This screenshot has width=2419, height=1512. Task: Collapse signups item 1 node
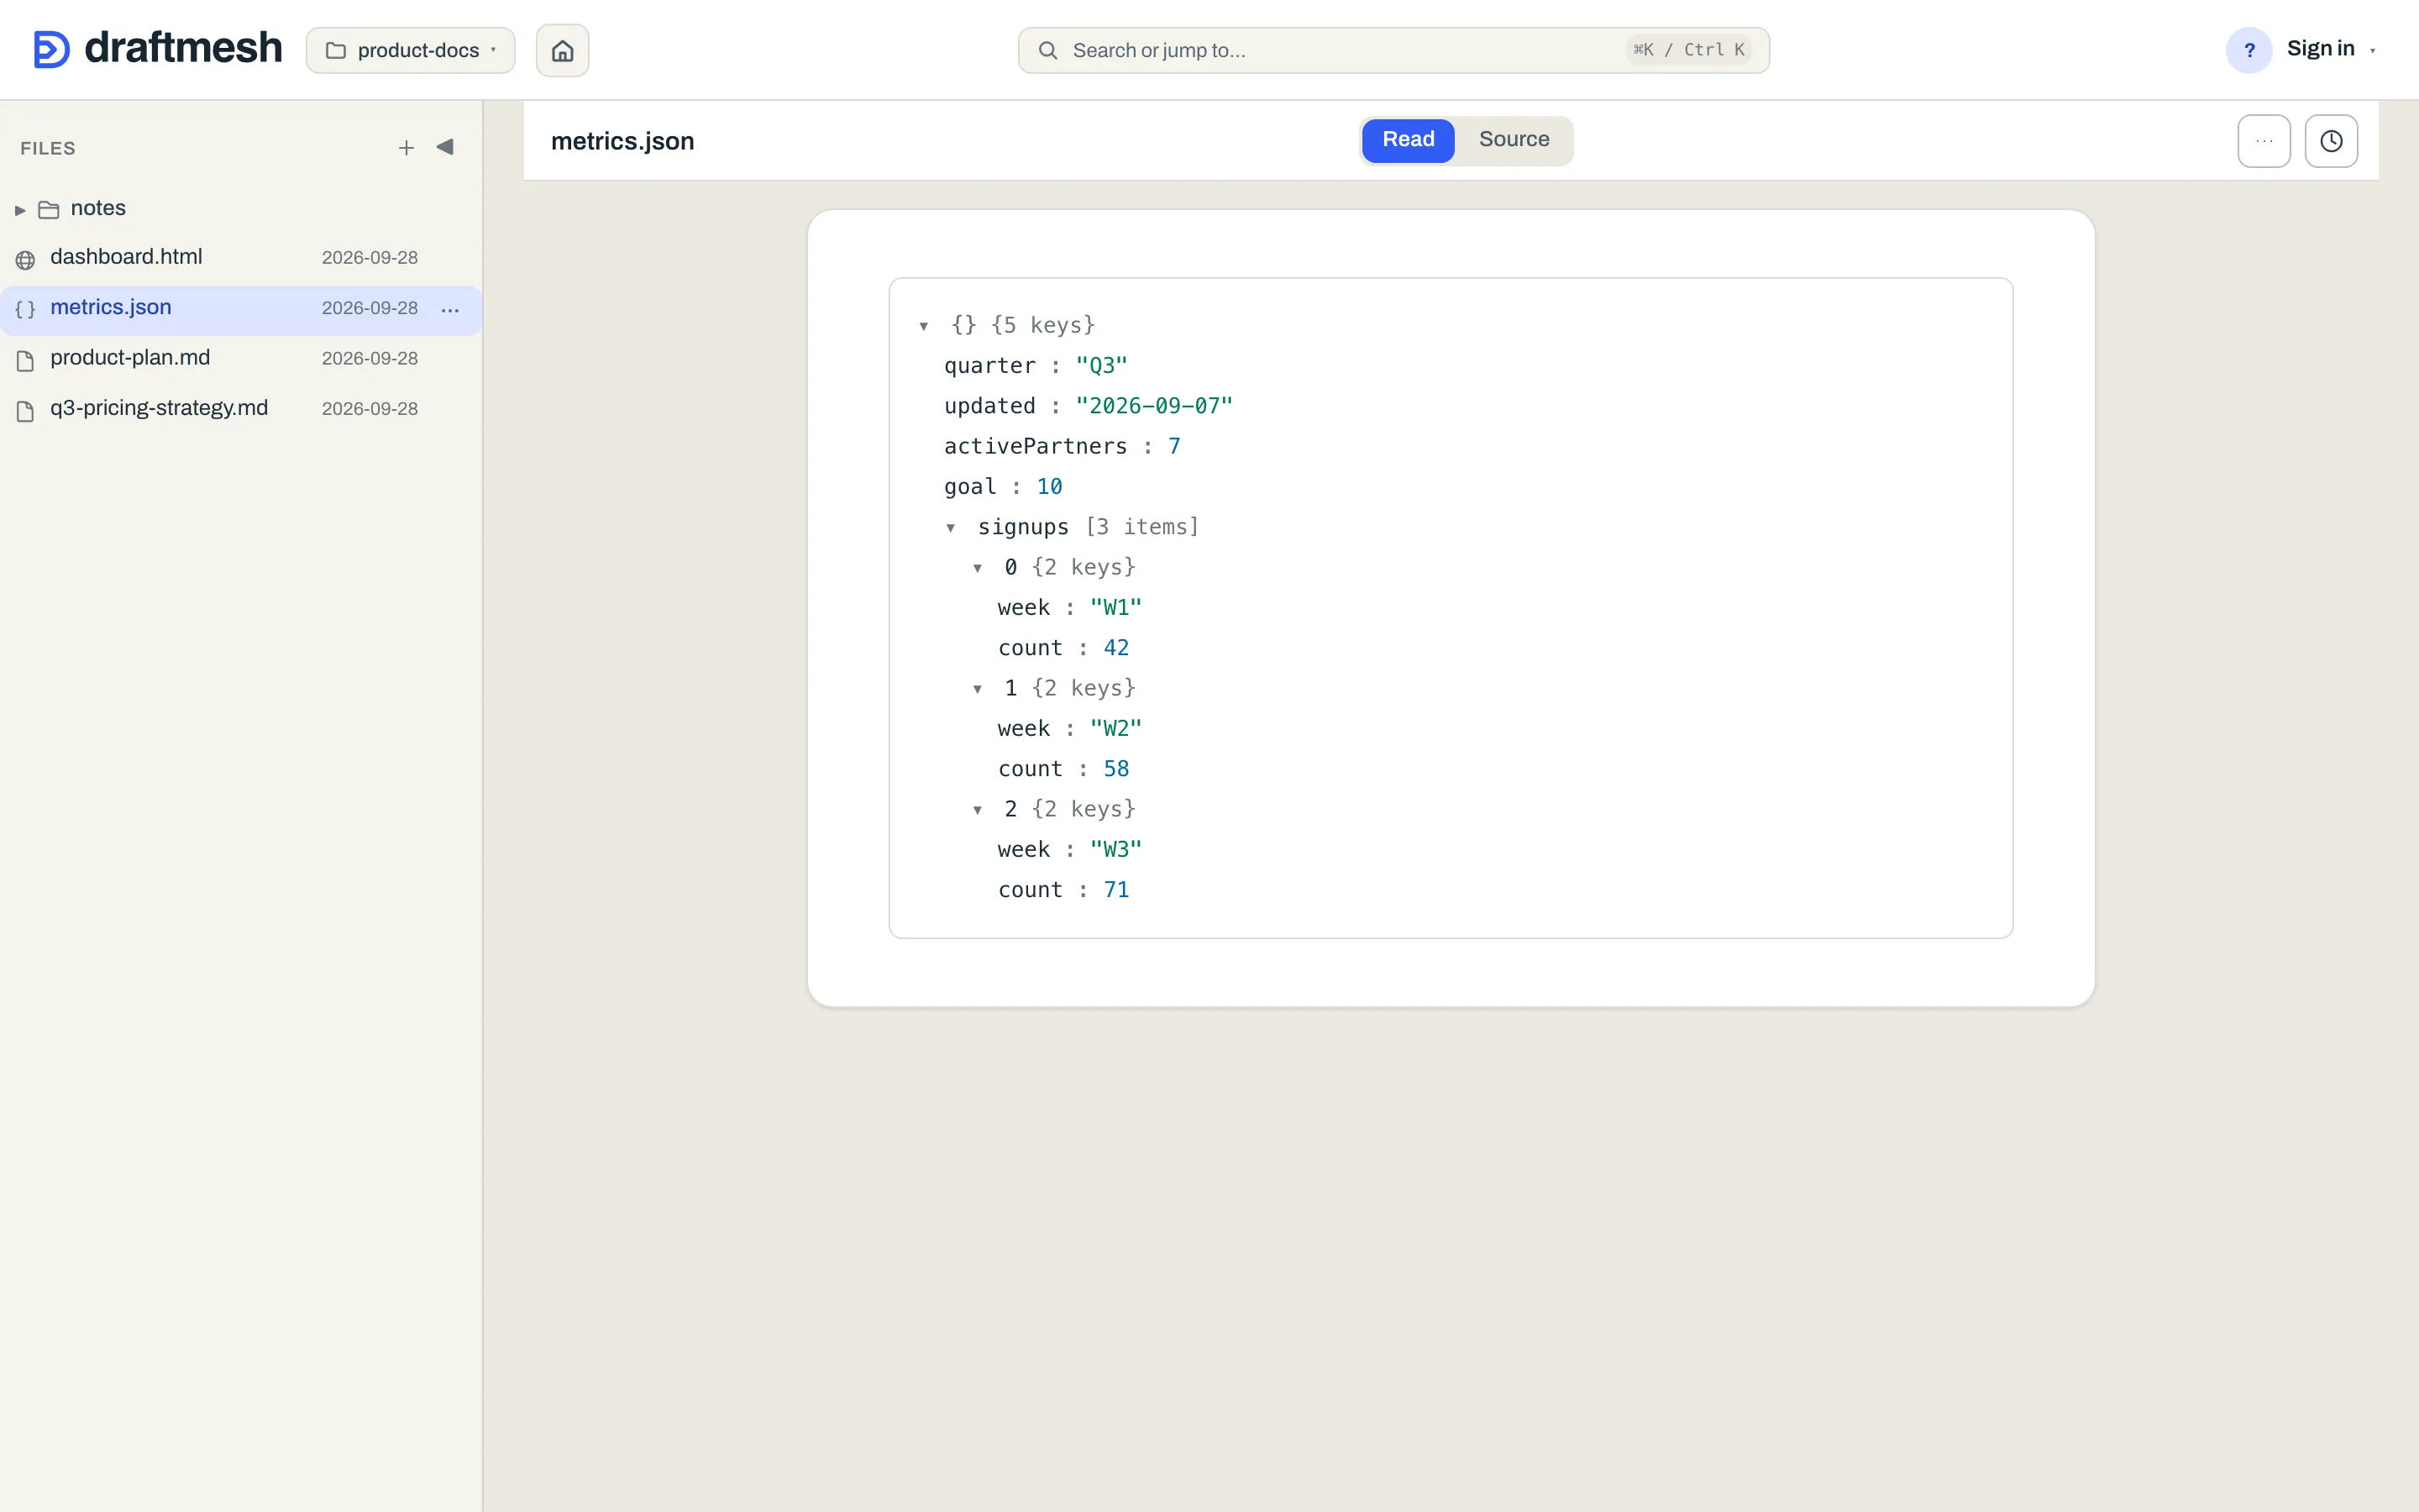(978, 689)
